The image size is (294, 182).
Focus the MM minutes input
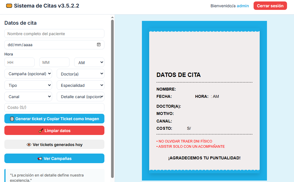54,62
